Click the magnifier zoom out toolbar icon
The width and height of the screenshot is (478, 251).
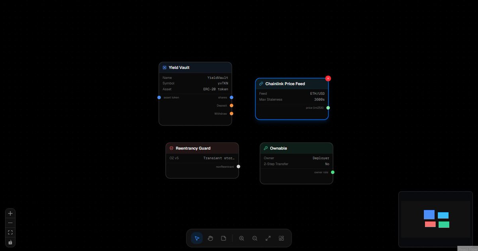pyautogui.click(x=255, y=238)
